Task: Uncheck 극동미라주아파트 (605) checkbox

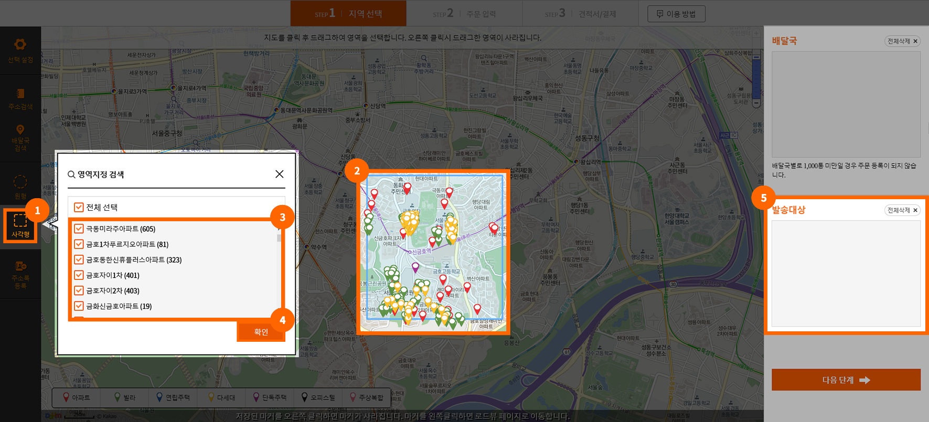Action: pos(79,229)
